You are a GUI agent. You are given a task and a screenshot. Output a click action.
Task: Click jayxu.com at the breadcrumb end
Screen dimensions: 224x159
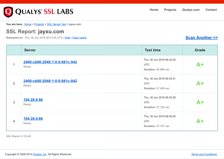coord(75,24)
